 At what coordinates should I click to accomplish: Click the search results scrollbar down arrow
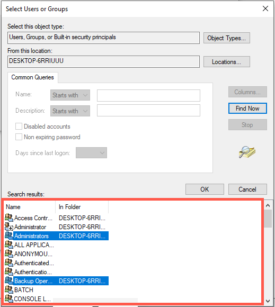tap(268, 301)
